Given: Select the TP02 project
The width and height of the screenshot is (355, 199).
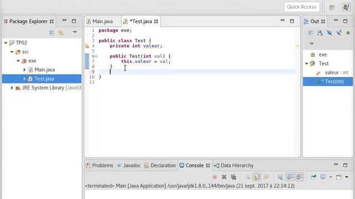Looking at the screenshot, I should [21, 43].
